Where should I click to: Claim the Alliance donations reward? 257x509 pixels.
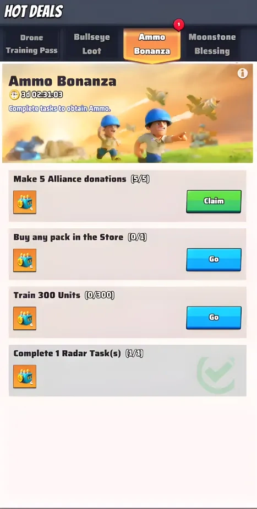(x=214, y=201)
